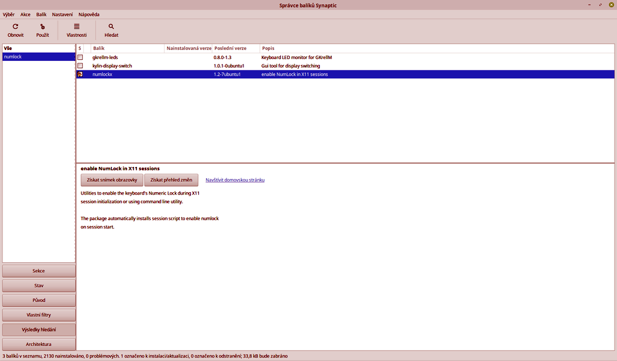Toggle the checkbox for gkrellm-leds package
617x361 pixels.
pos(80,57)
